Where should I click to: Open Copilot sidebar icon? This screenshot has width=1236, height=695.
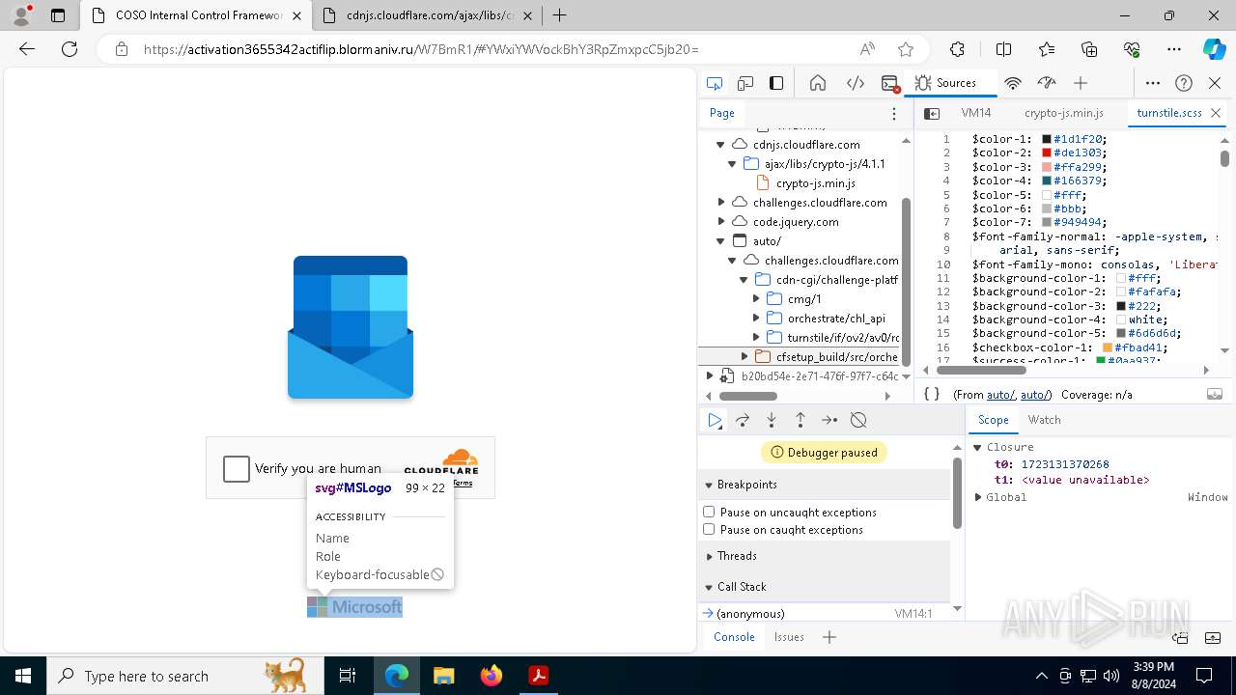pyautogui.click(x=1214, y=49)
